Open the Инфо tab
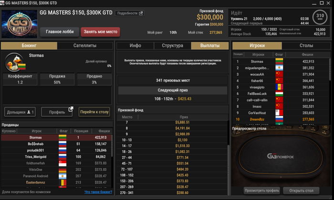Image resolution: width=334 pixels, height=200 pixels. coord(135,46)
